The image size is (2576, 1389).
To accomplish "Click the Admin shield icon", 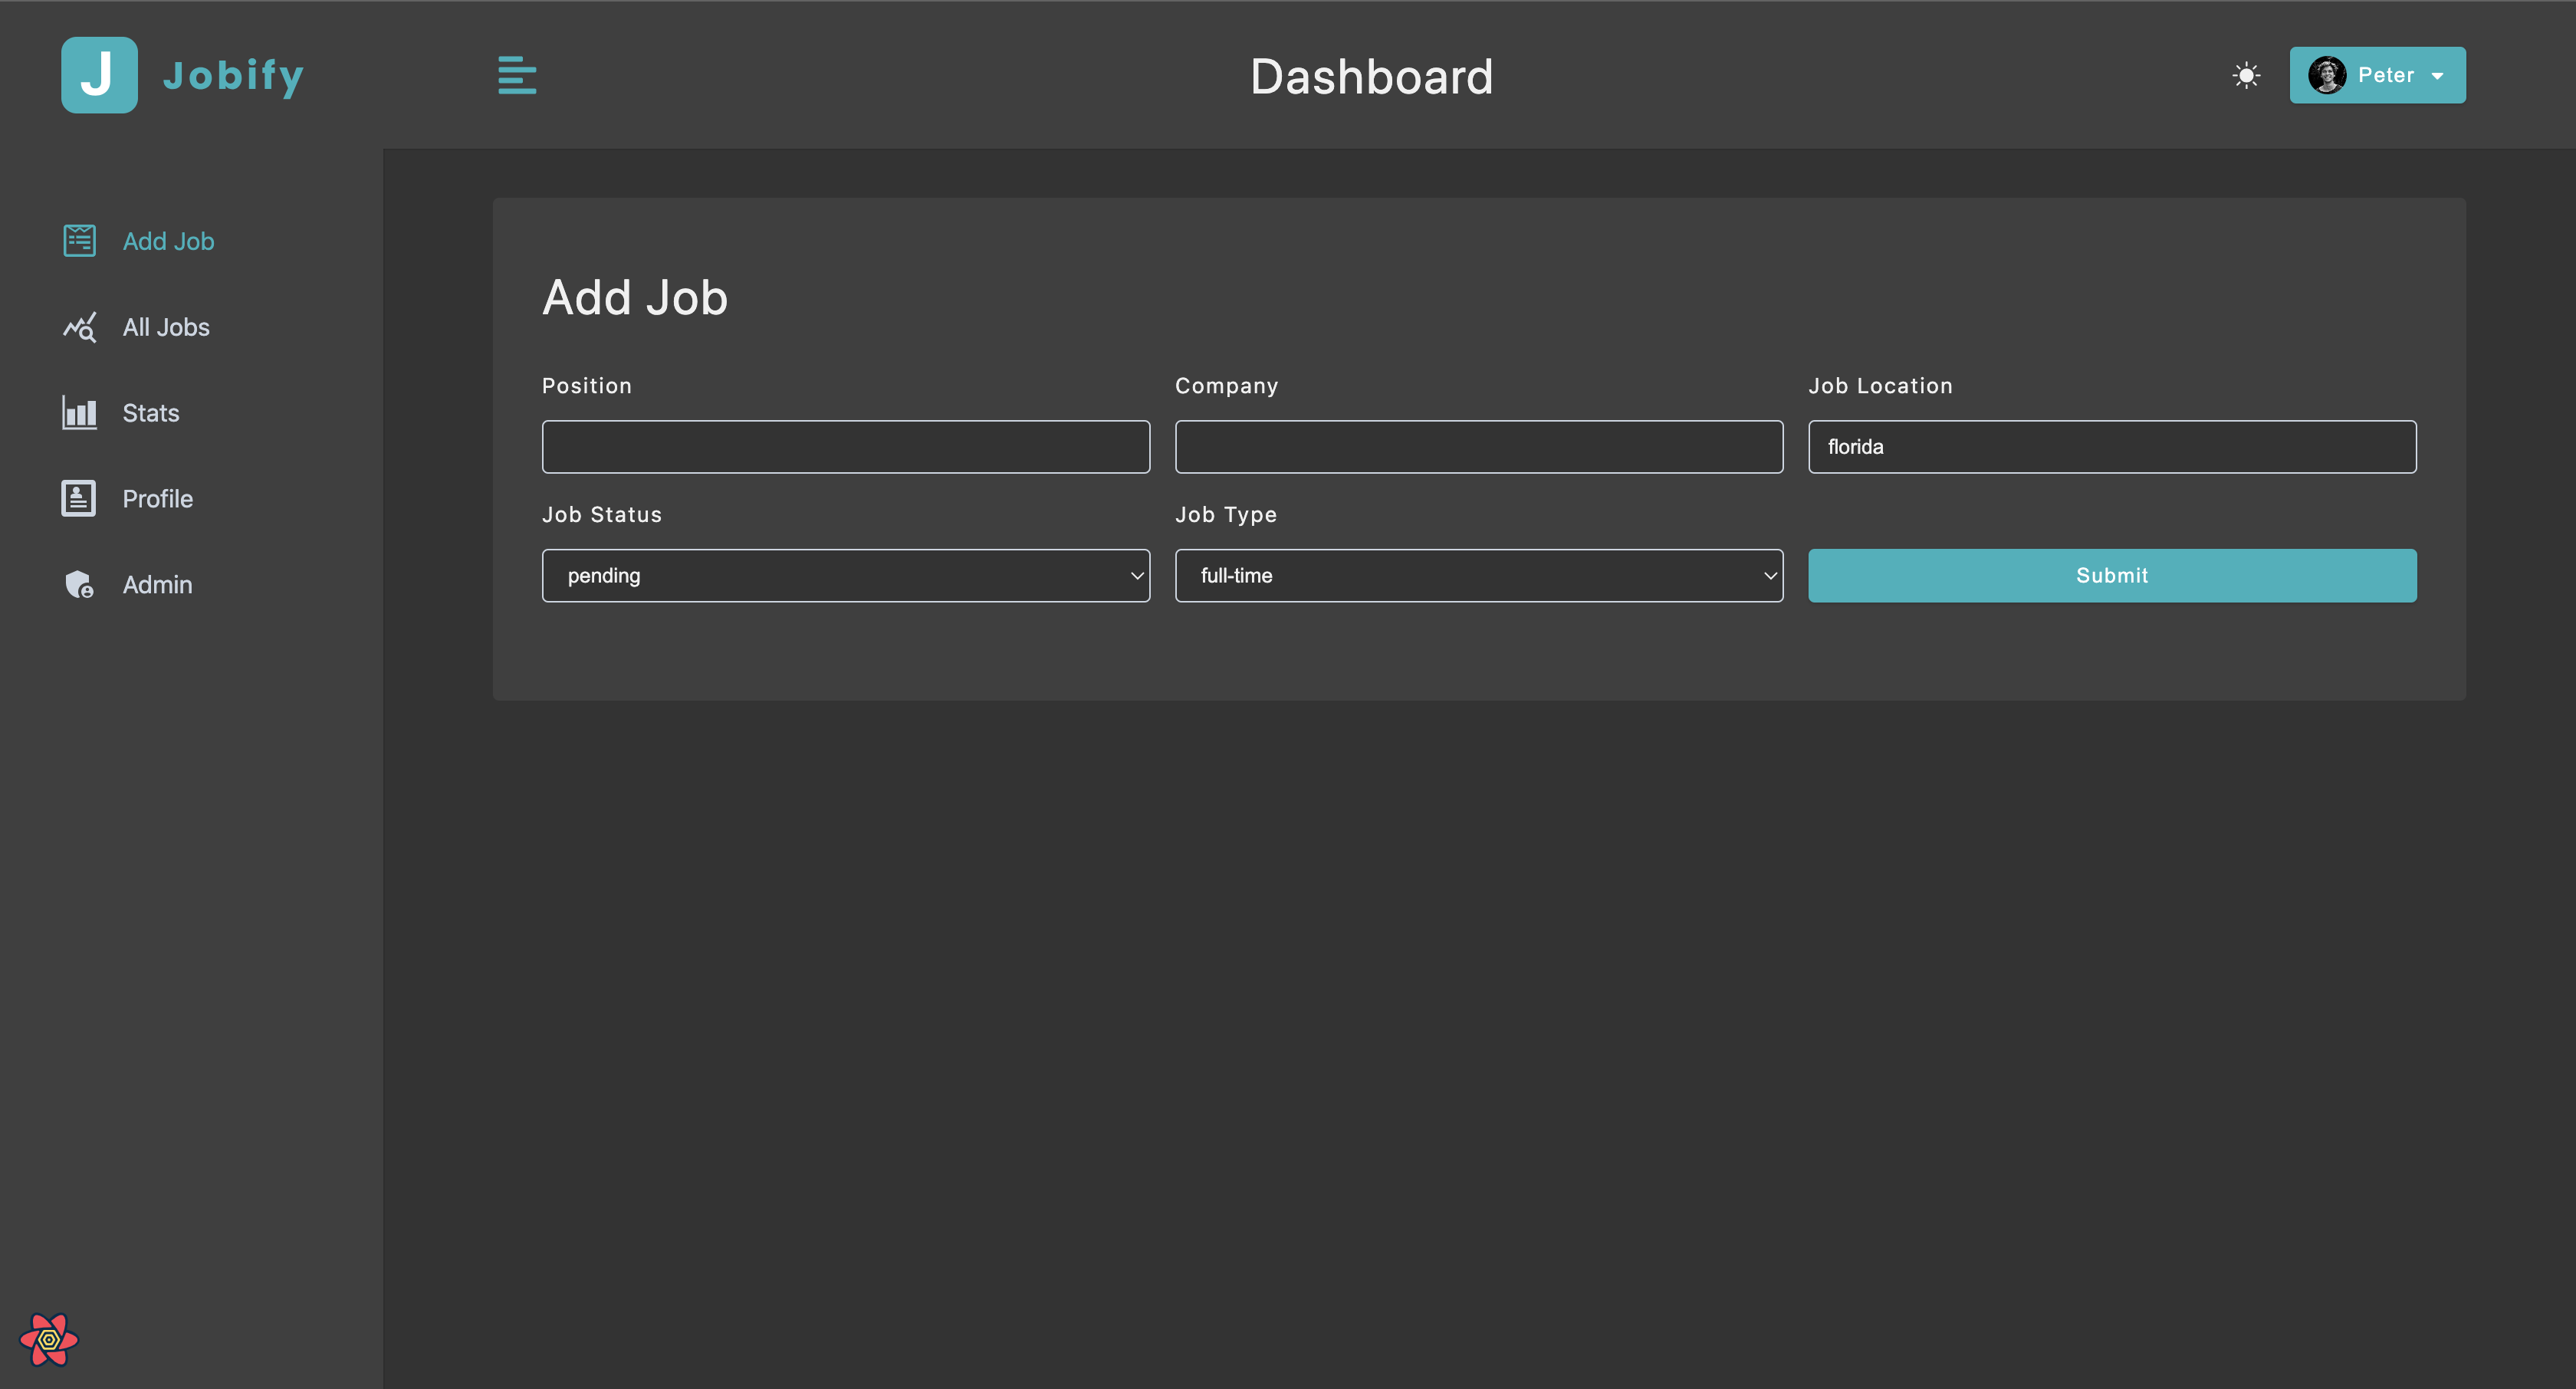I will (79, 584).
